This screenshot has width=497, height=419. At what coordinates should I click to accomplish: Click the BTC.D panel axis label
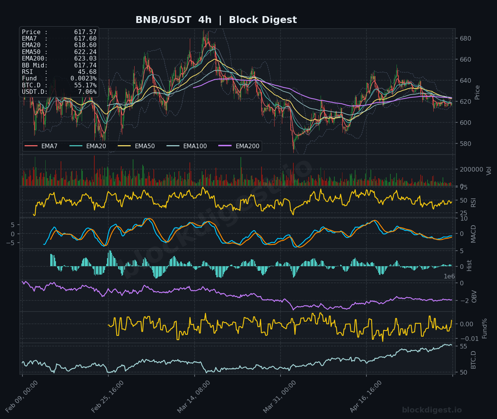(x=474, y=360)
